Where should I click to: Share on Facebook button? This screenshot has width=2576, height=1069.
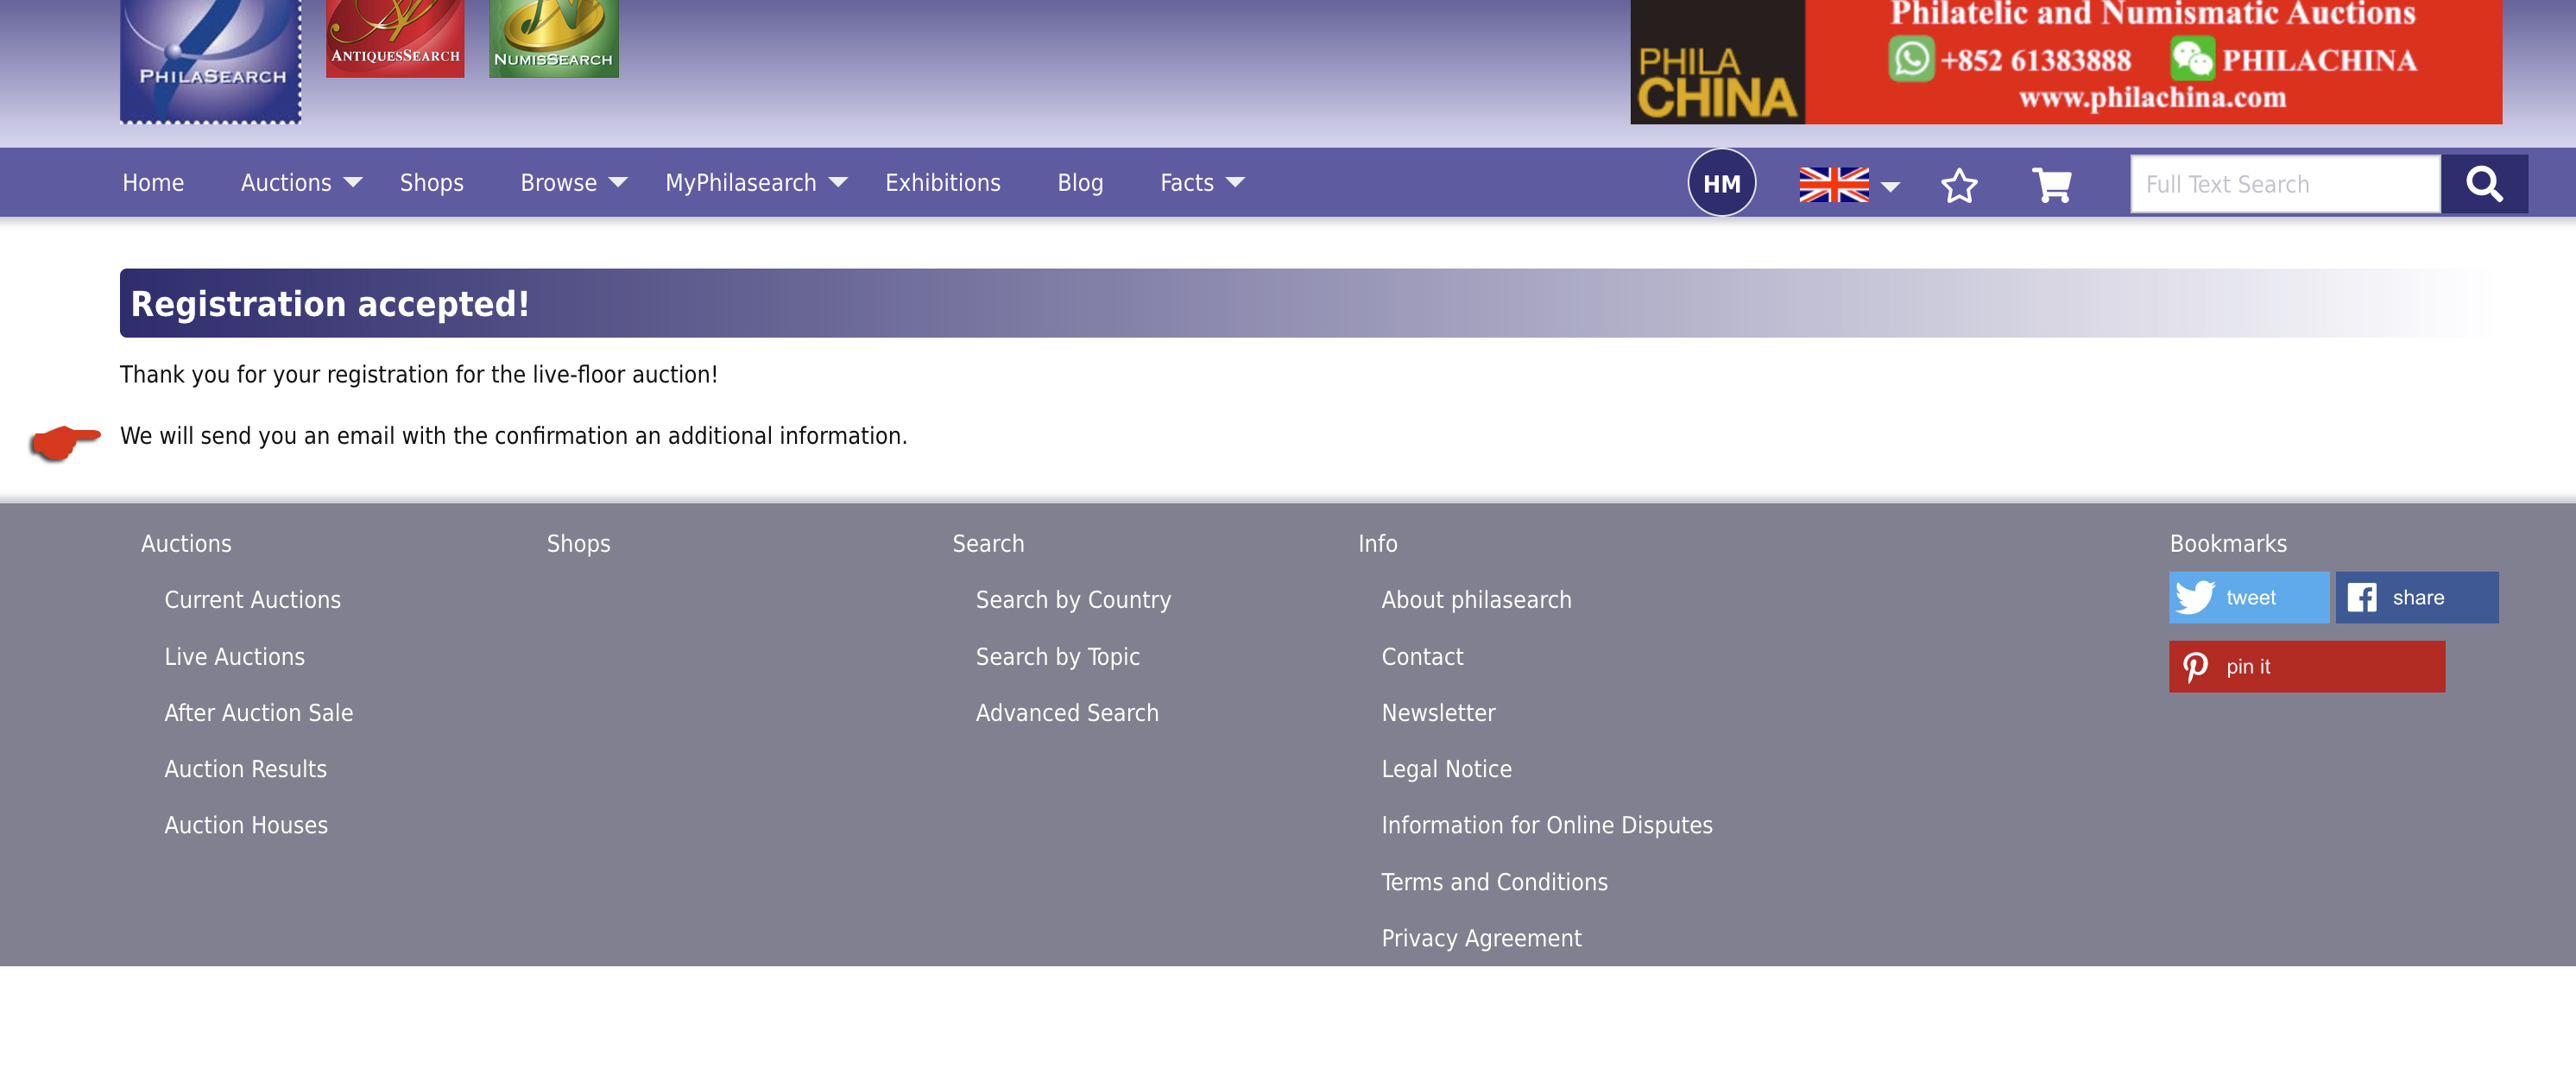pos(2416,598)
